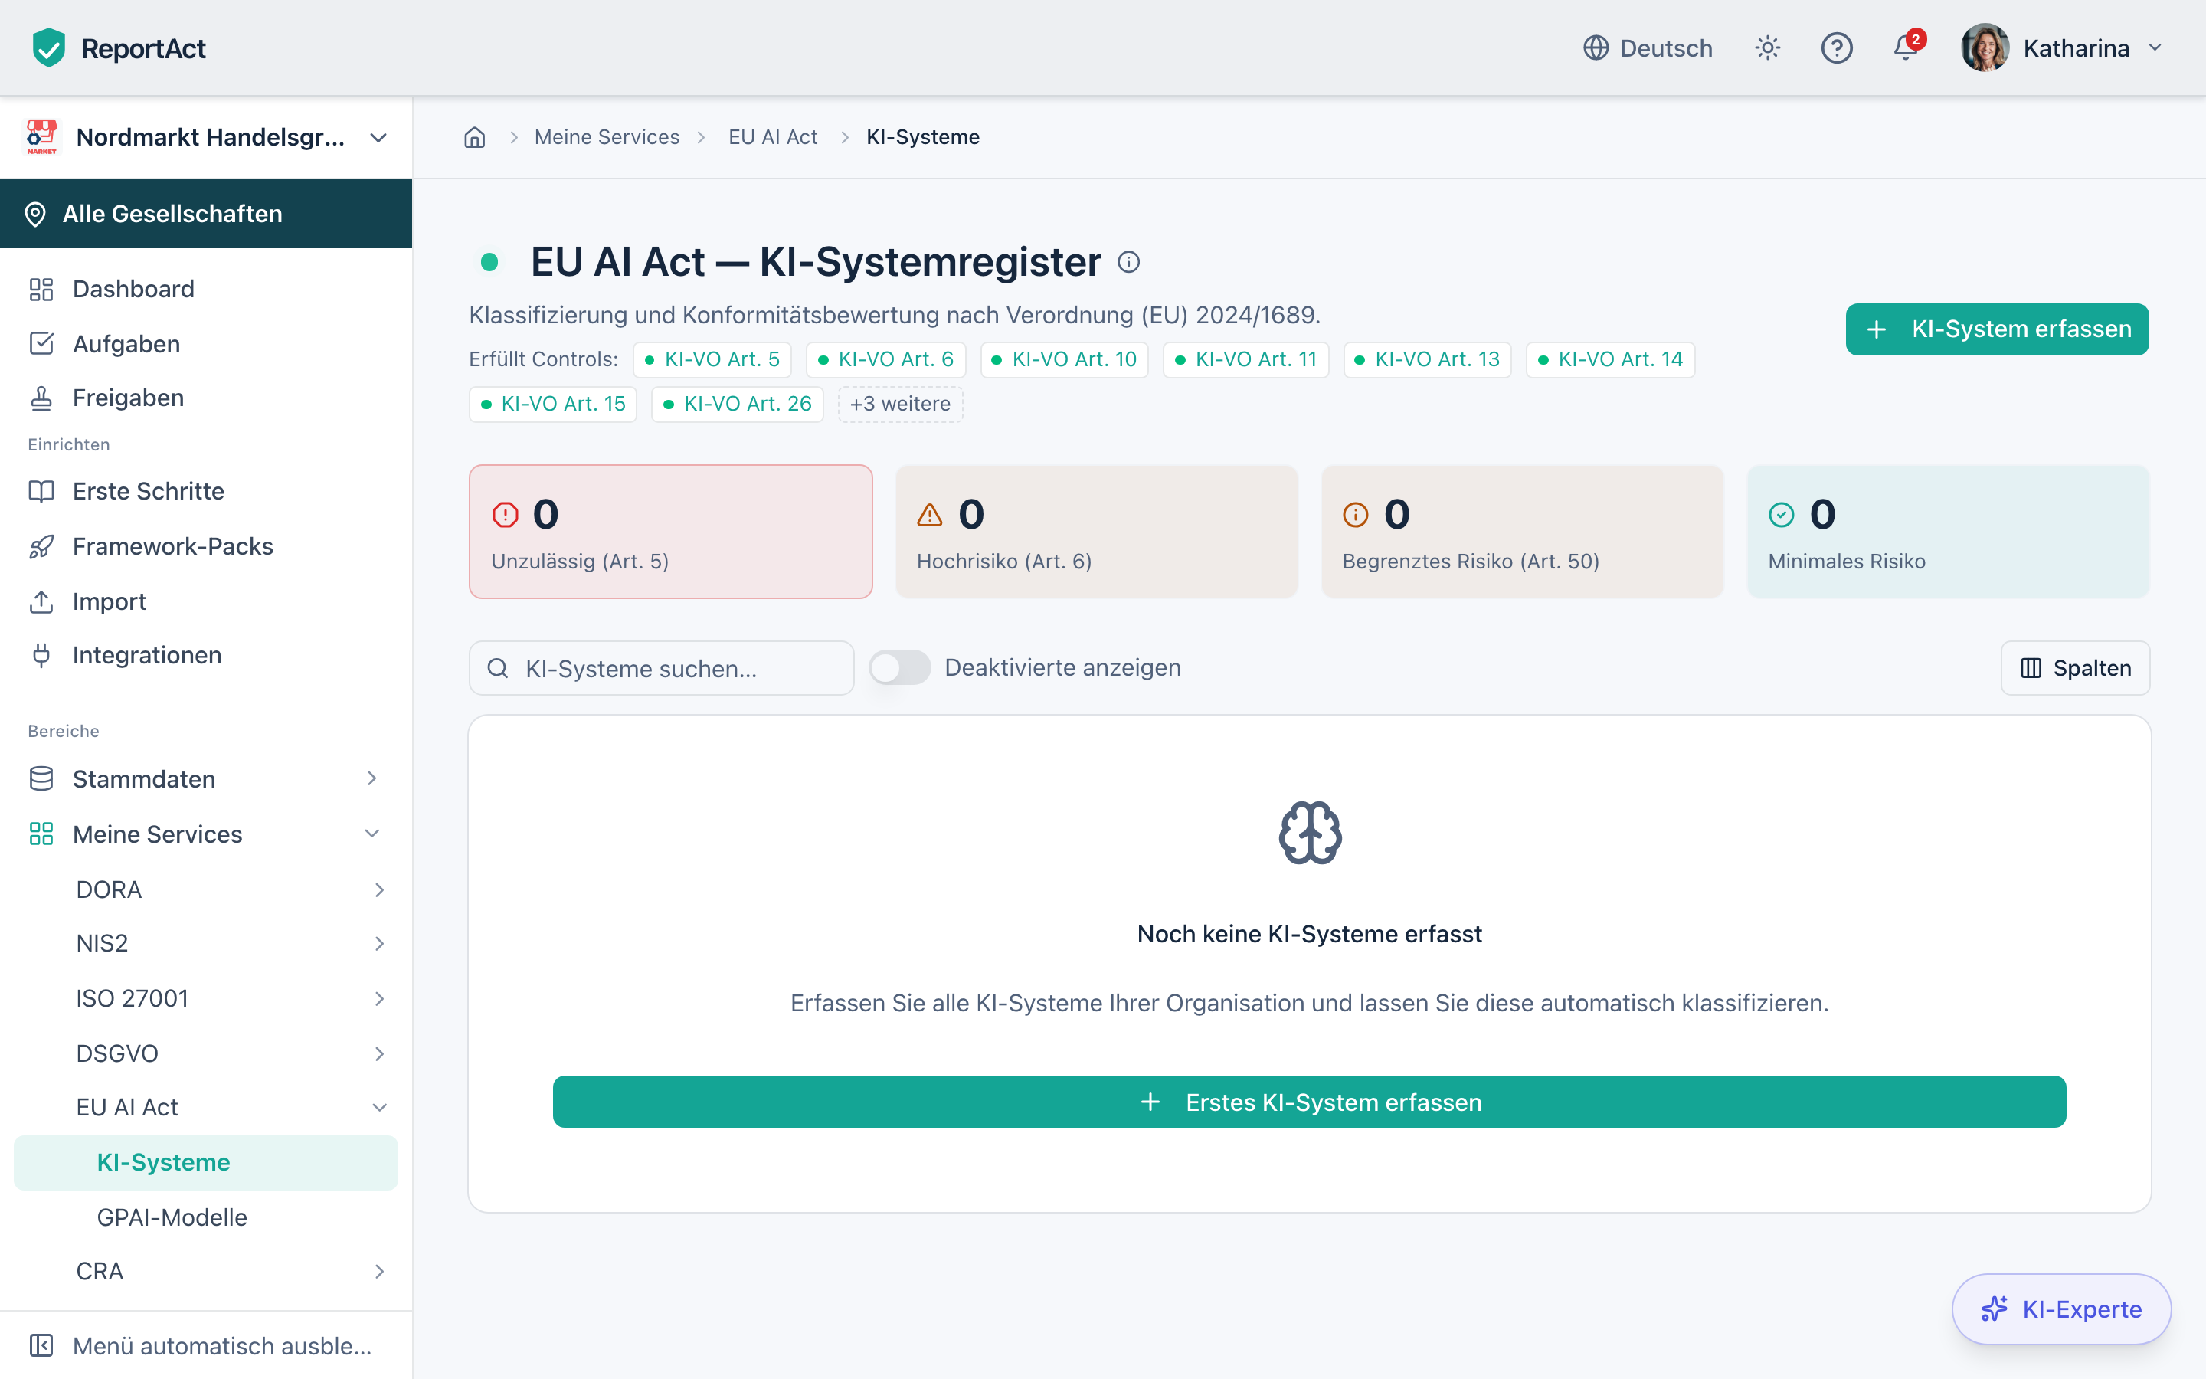Viewport: 2206px width, 1379px height.
Task: Go to Meine Services breadcrumb
Action: [x=606, y=137]
